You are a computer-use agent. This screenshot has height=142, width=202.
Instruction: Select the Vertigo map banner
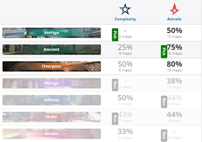(52, 33)
